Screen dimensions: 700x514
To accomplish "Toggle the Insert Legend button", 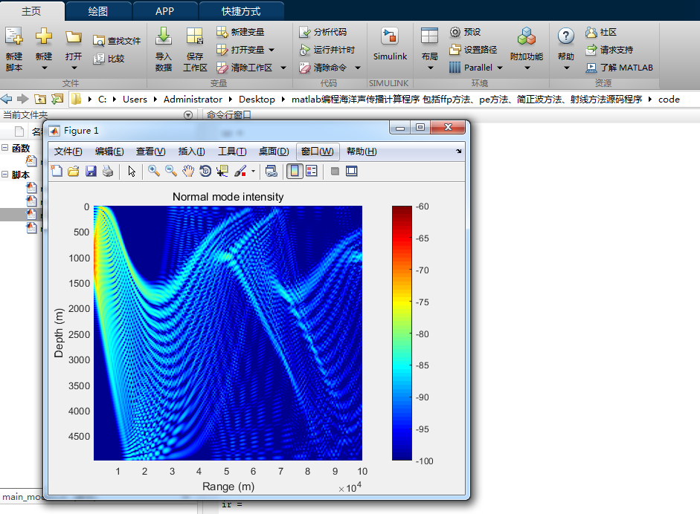I will [x=312, y=171].
